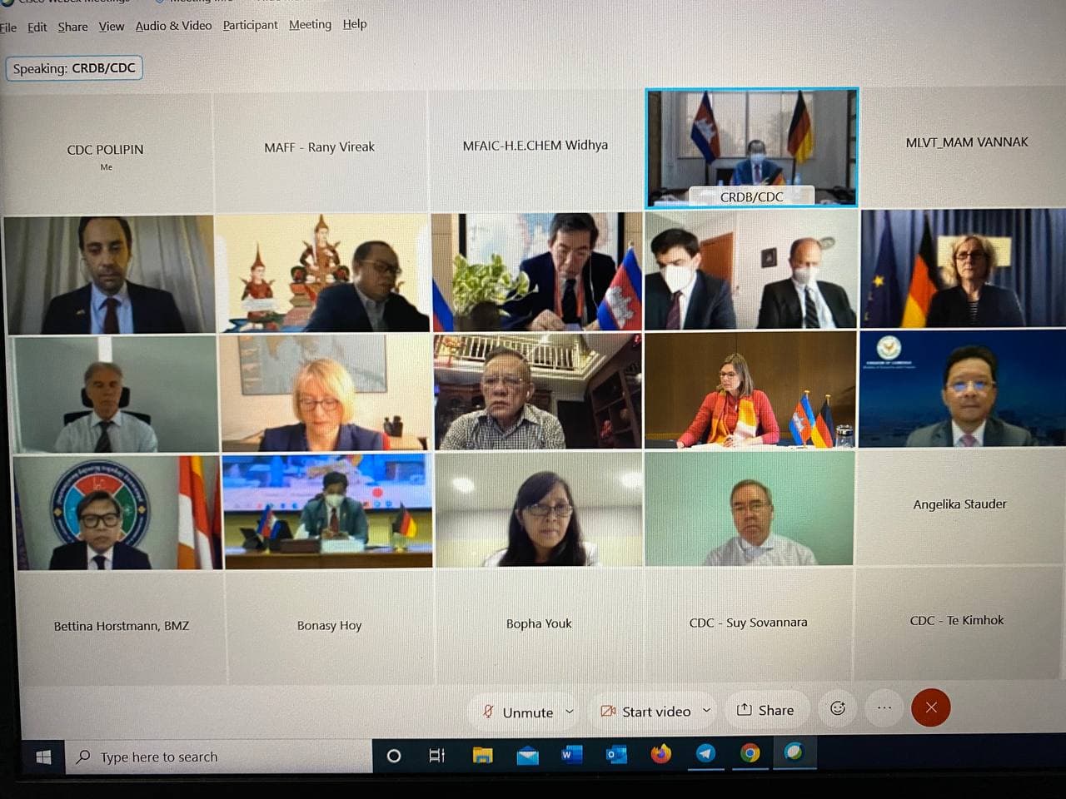Viewport: 1066px width, 799px height.
Task: Select the CDC POLIPIN participant tile
Action: [x=106, y=152]
